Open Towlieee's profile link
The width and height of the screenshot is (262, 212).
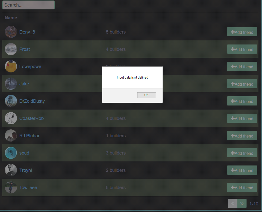click(28, 188)
